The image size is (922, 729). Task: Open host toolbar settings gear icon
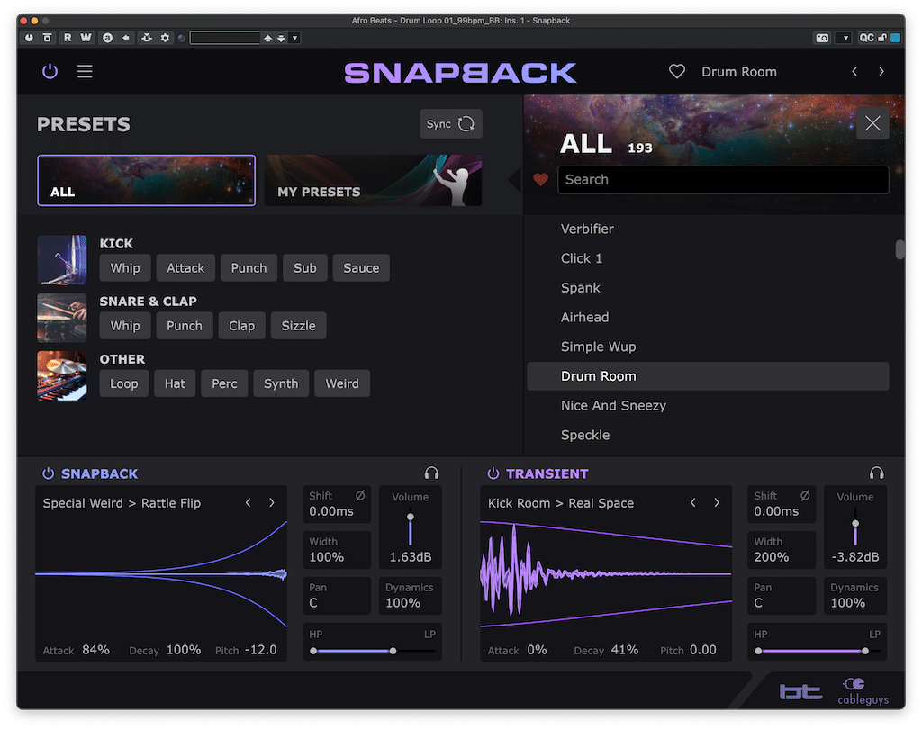(x=166, y=38)
